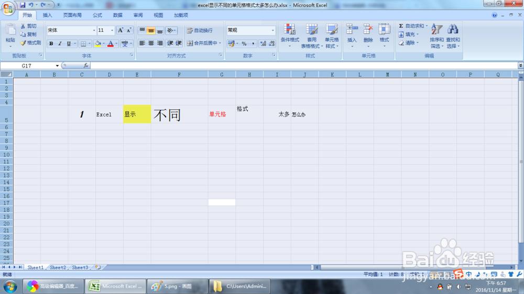Screen dimensions: 524x294
Task: Click the Select All corner button
Action: [6, 74]
